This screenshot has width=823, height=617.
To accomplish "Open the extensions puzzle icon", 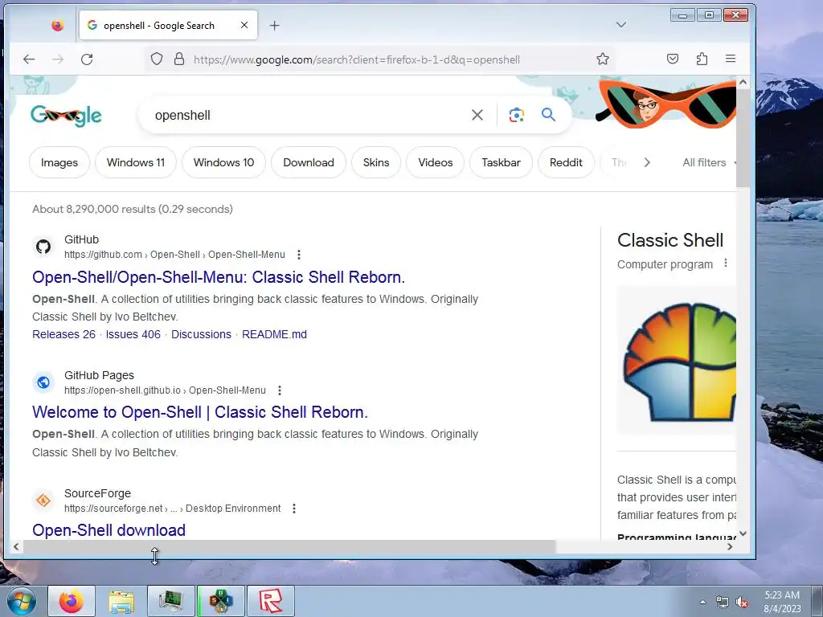I will 702,59.
